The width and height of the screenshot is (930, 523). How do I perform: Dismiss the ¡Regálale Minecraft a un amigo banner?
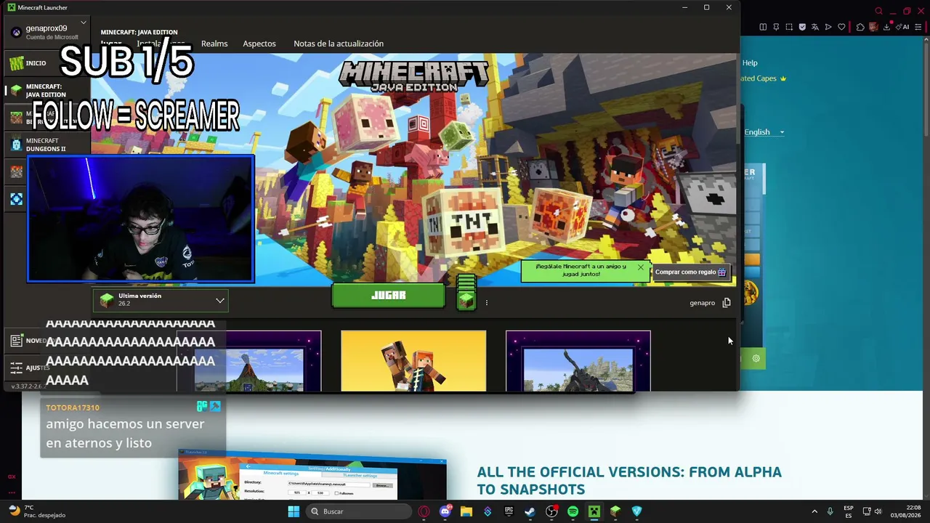pos(640,267)
